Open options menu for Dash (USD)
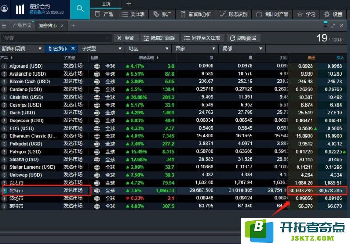This screenshot has height=244, width=350. 4,113
